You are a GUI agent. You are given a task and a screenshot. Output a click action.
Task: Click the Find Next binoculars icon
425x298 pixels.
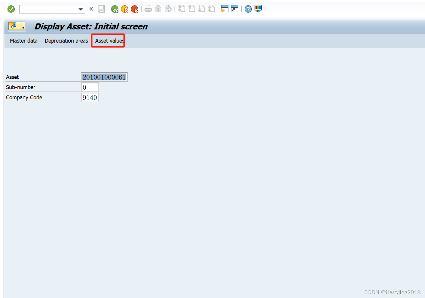coord(168,9)
